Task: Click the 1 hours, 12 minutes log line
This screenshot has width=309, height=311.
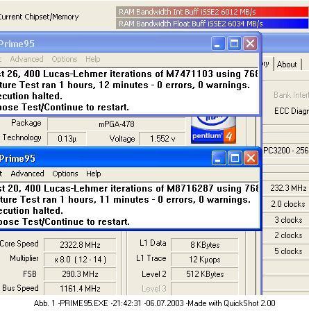Action: pos(125,85)
